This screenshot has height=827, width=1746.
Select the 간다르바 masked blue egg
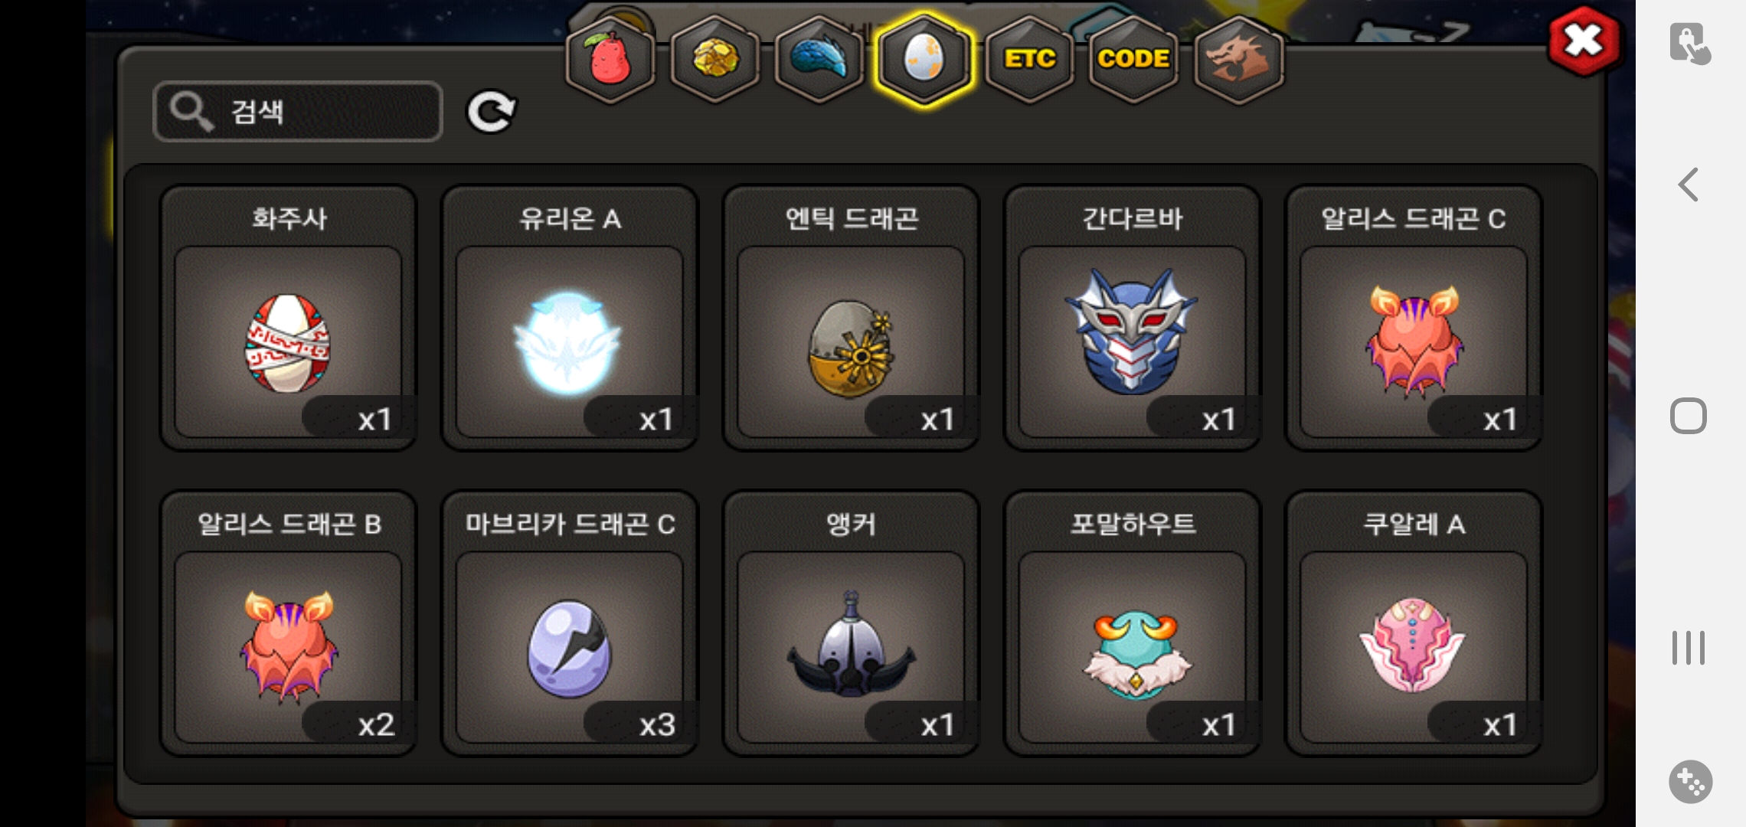[1132, 318]
